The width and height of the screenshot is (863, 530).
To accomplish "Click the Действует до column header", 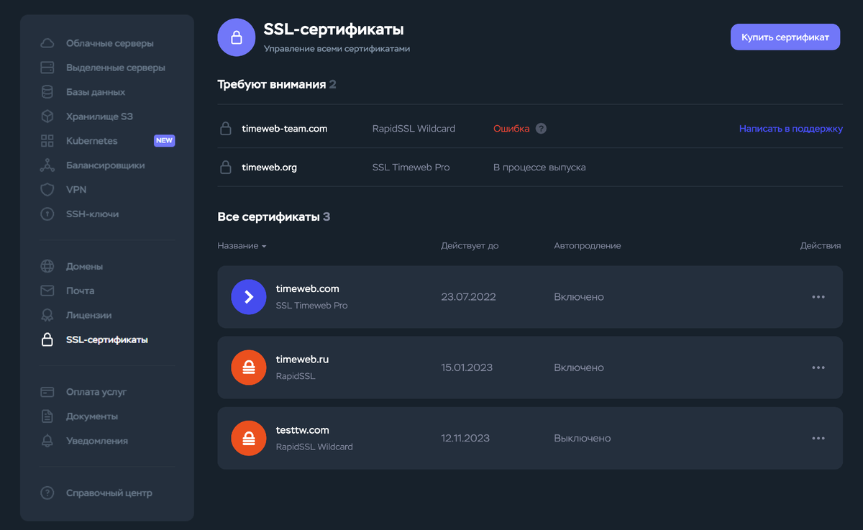I will click(x=470, y=246).
